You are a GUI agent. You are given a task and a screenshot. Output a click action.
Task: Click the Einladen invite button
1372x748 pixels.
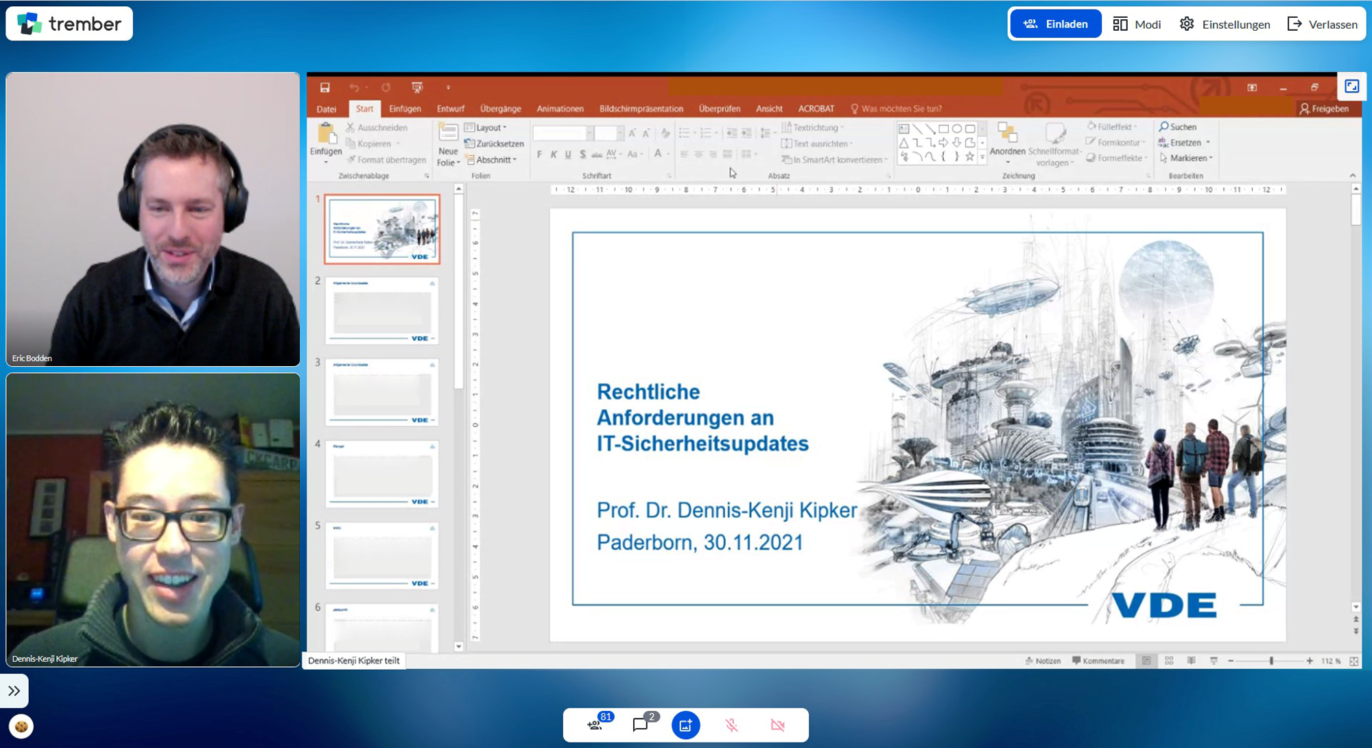(1055, 24)
